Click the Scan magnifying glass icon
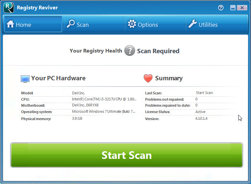Viewport: 251px width, 184px height. 71,24
